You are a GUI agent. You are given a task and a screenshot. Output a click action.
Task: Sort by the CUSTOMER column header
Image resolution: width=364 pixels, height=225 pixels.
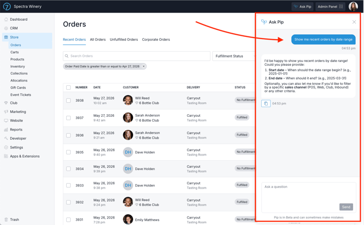tap(131, 87)
